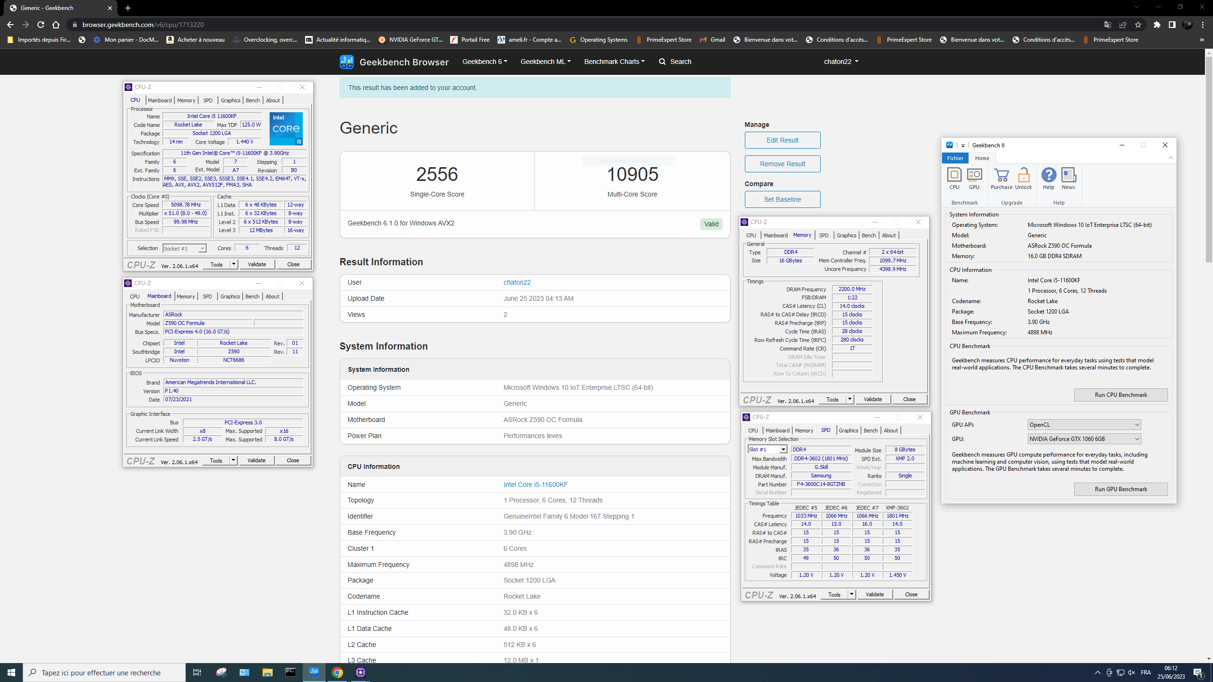Open the Slot #1 memory slot dropdown
This screenshot has height=682, width=1213.
point(768,449)
